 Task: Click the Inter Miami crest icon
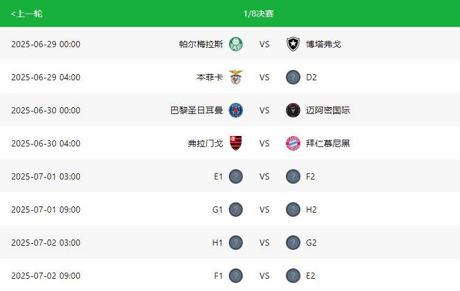(293, 110)
